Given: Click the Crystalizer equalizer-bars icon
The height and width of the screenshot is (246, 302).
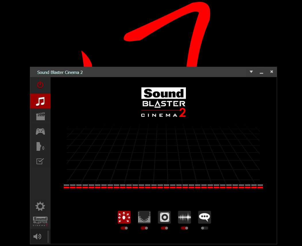Looking at the screenshot, I should tap(144, 217).
